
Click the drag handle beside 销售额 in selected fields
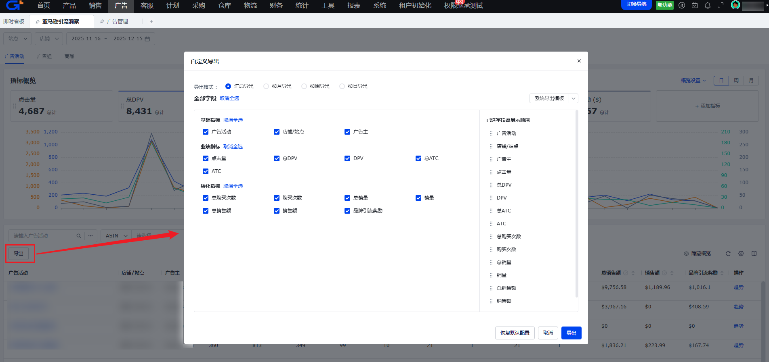click(491, 301)
